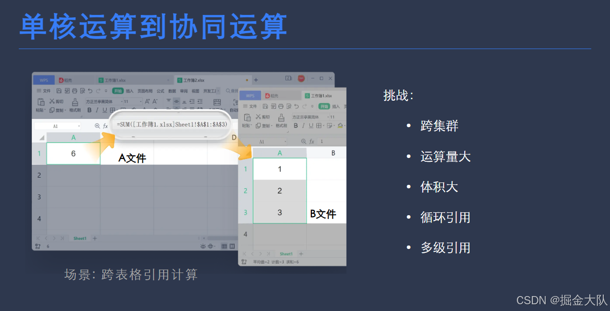Viewport: 610px width, 311px height.
Task: Open the fill color dropdown arrow in 工作簿1
Action: [345, 126]
